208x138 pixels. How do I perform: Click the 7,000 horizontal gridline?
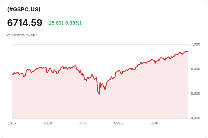tap(100, 45)
